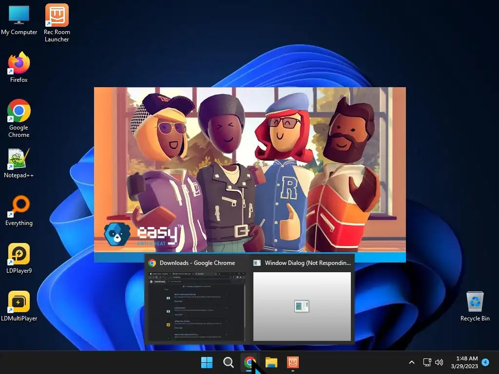Viewport: 499px width, 374px height.
Task: Select the Everything search desktop shortcut
Action: 19,210
